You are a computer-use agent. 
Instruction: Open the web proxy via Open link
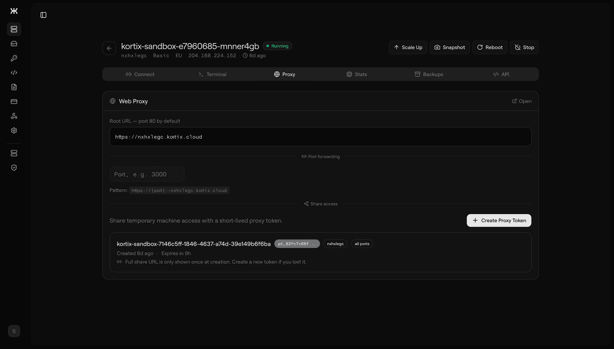[x=522, y=101]
